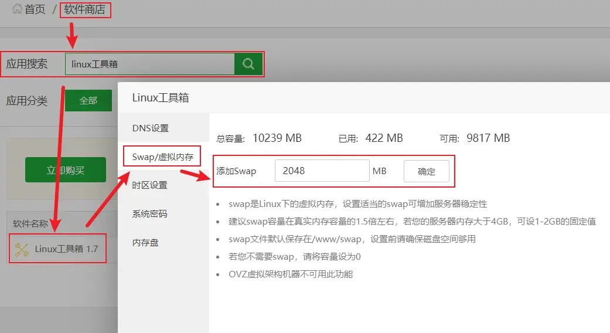Click the green search magnifier button
The height and width of the screenshot is (333, 610).
(x=248, y=64)
